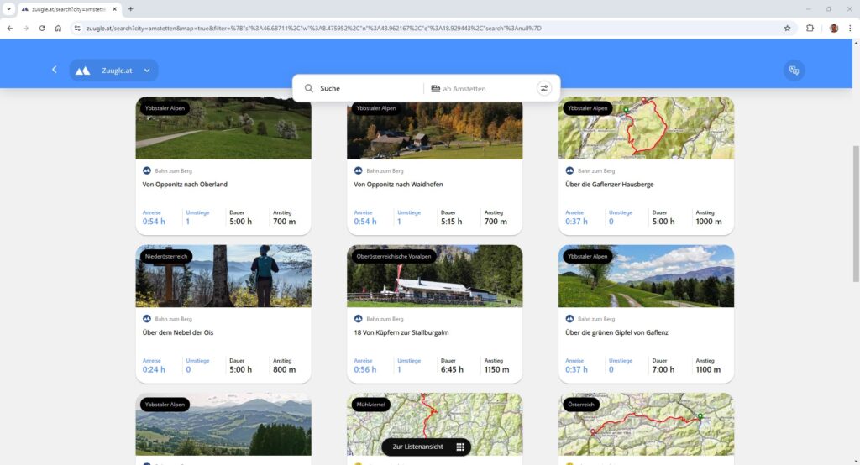Click the train icon beside Amstetten

[436, 89]
